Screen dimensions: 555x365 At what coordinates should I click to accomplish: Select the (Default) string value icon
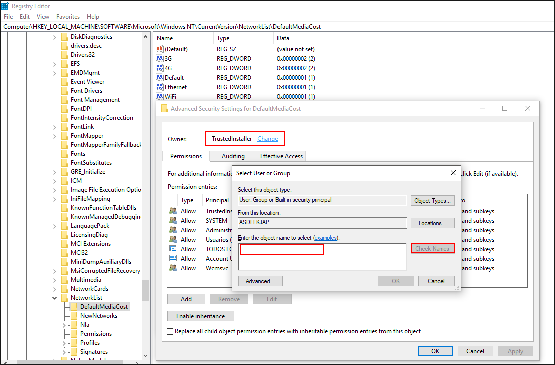pos(160,49)
